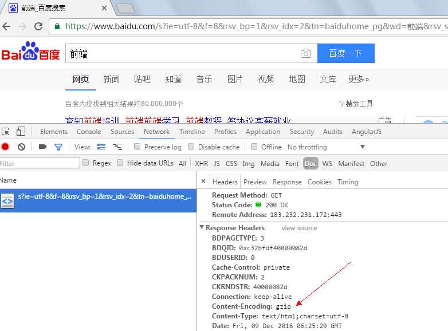Open the Profiles DevTools panel
This screenshot has height=331, width=448.
pyautogui.click(x=225, y=132)
